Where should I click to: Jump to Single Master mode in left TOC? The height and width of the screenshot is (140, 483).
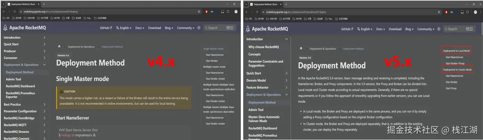pyautogui.click(x=213, y=49)
